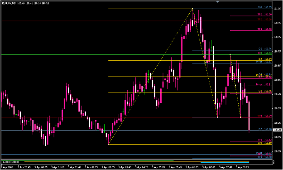Viewport: 283px width, 170px height.
Task: Select the pink TP1 160.90 level label
Action: click(264, 29)
